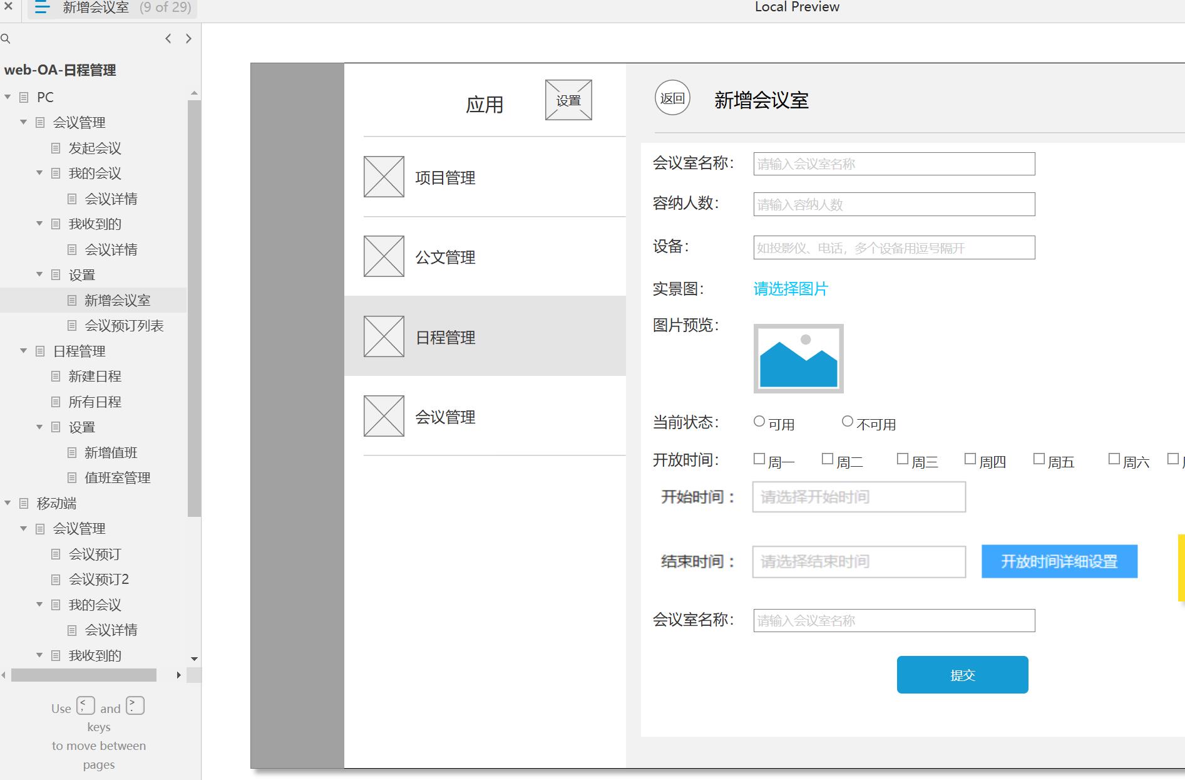Viewport: 1185px width, 780px height.
Task: Close the preview sidebar with the X
Action: (8, 7)
